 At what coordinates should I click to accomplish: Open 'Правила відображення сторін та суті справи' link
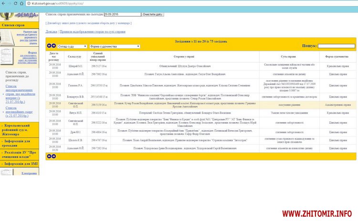coord(92,32)
